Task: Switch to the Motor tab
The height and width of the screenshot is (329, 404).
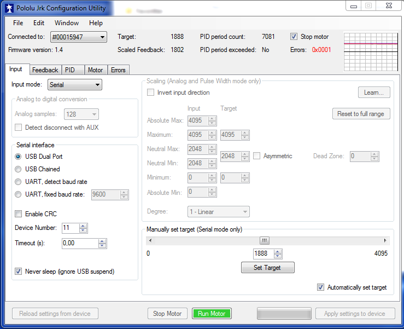Action: pos(96,70)
